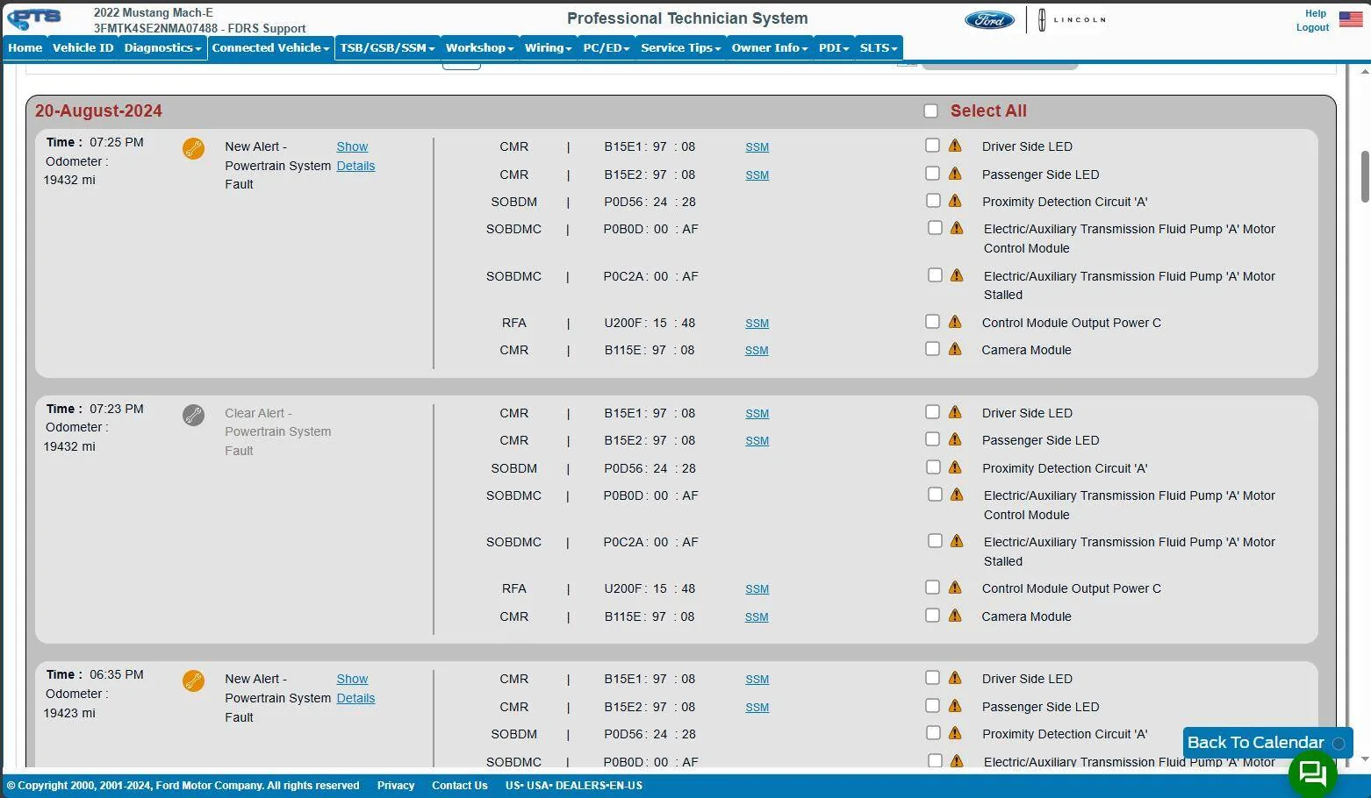The image size is (1371, 798).
Task: Click the US flag language icon
Action: pyautogui.click(x=1350, y=18)
